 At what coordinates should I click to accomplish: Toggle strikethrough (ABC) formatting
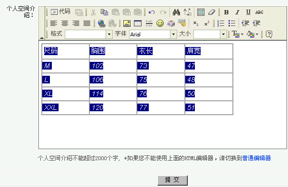pyautogui.click(x=259, y=12)
